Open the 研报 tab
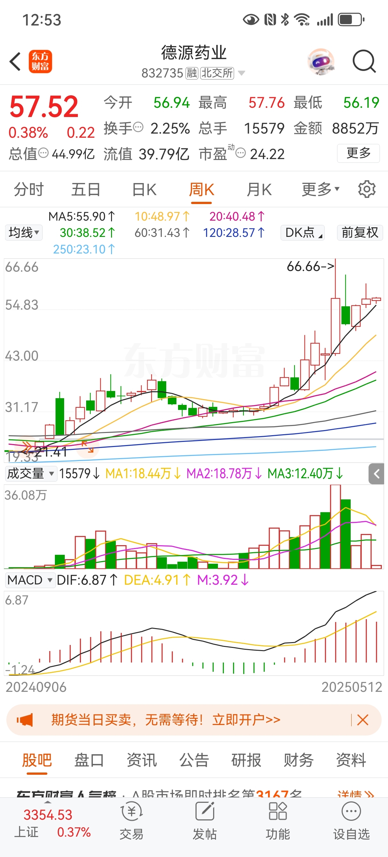The width and height of the screenshot is (388, 857). 246,760
